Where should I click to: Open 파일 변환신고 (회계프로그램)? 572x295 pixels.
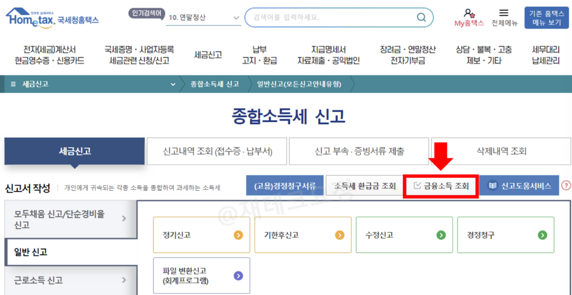(x=202, y=275)
